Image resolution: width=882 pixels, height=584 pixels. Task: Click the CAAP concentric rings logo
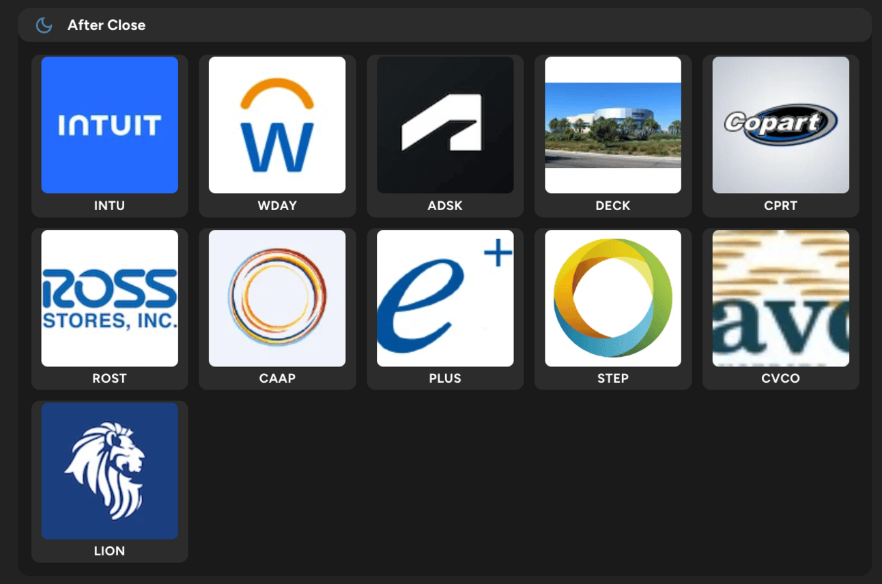(x=277, y=298)
